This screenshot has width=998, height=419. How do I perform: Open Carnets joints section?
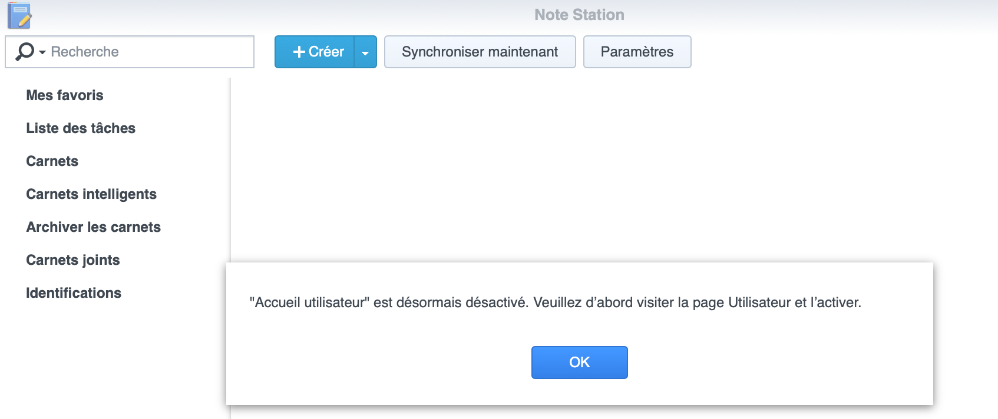click(x=73, y=260)
